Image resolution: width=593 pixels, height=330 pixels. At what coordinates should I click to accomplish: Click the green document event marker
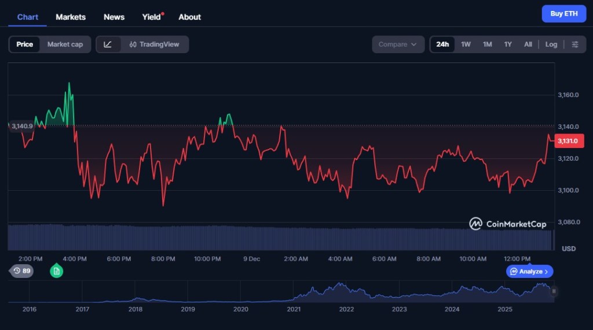tap(56, 270)
